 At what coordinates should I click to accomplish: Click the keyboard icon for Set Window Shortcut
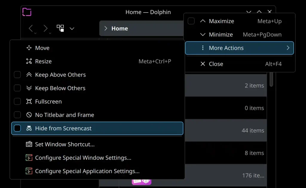click(29, 144)
